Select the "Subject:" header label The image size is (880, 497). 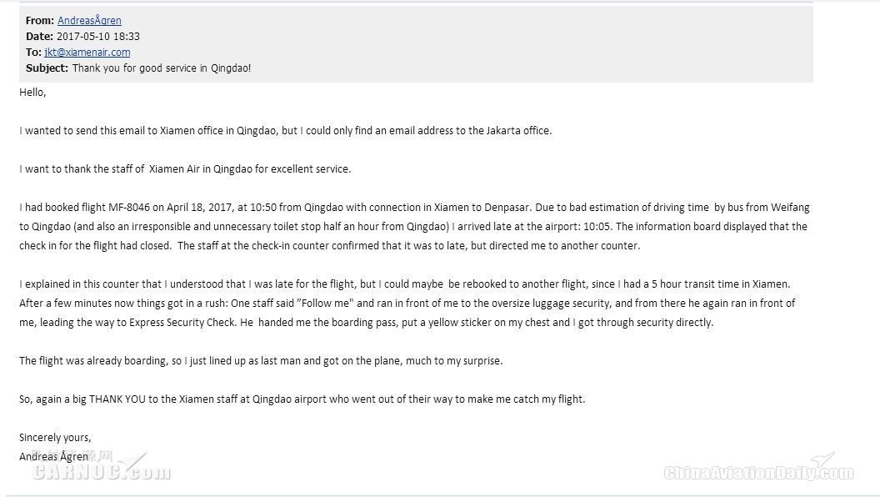pos(47,68)
